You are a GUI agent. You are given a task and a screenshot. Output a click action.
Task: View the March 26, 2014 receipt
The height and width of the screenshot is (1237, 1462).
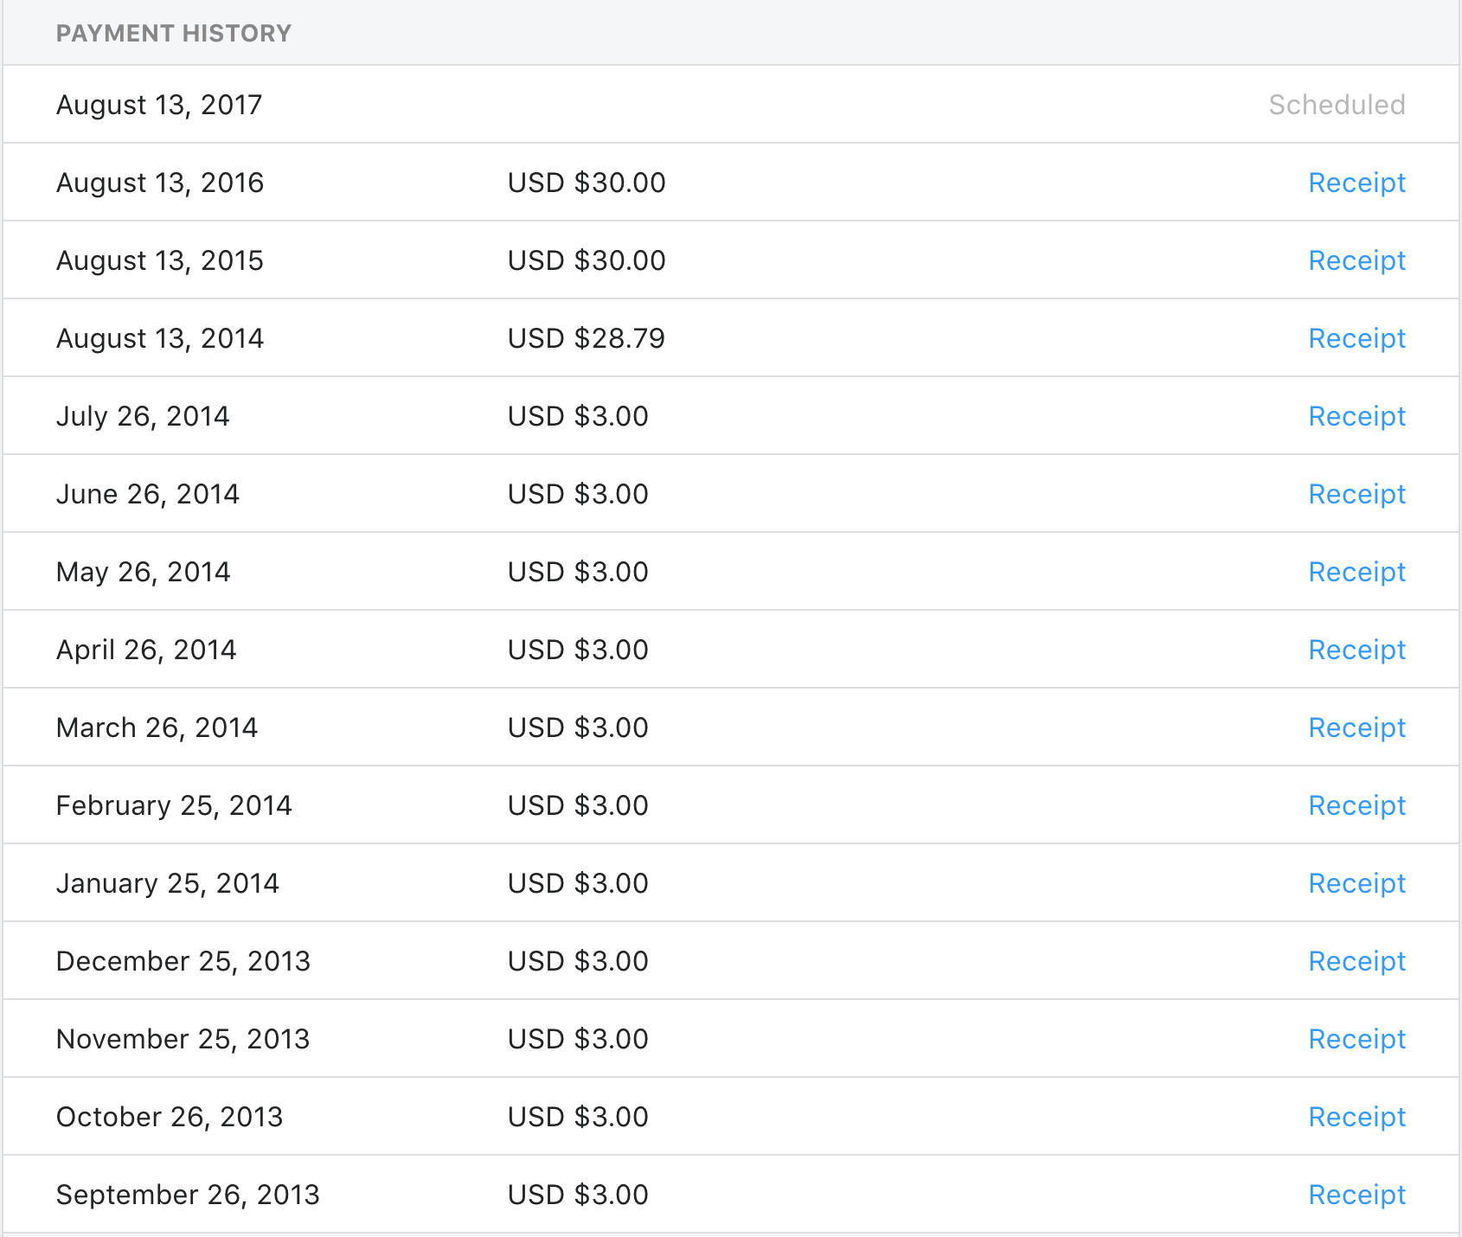pos(1356,727)
